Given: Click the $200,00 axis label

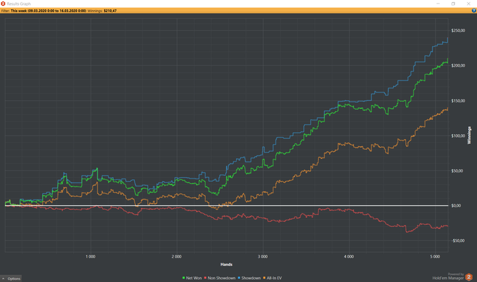Looking at the screenshot, I should click(x=458, y=65).
